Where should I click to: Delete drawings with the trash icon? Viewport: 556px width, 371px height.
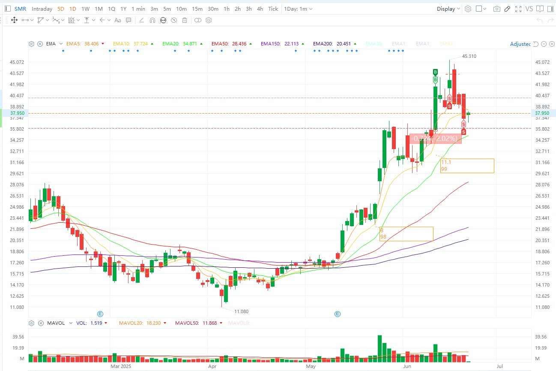[184, 20]
